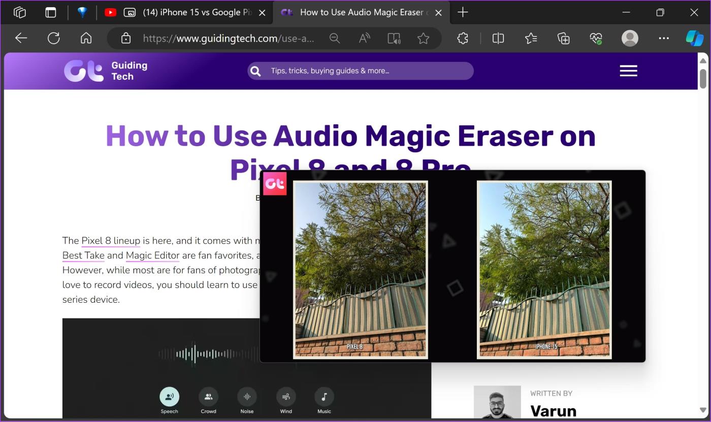Add this page to favorites star
Viewport: 711px width, 422px height.
click(423, 38)
